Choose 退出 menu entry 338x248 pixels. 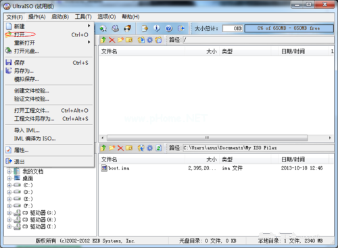(x=49, y=162)
